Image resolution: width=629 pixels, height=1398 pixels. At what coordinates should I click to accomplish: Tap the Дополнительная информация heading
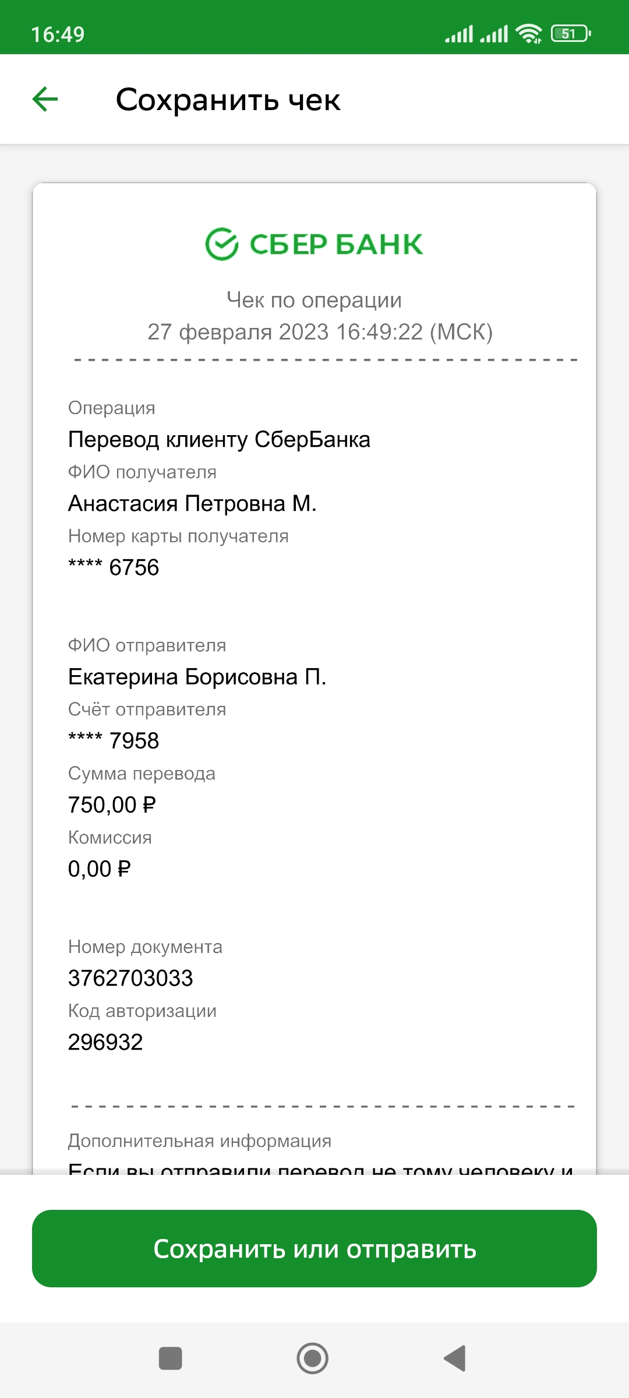[x=200, y=1141]
